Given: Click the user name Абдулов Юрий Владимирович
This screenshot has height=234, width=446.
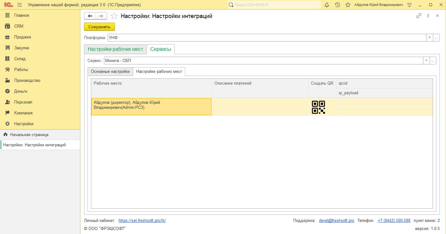Looking at the screenshot, I should click(x=379, y=5).
